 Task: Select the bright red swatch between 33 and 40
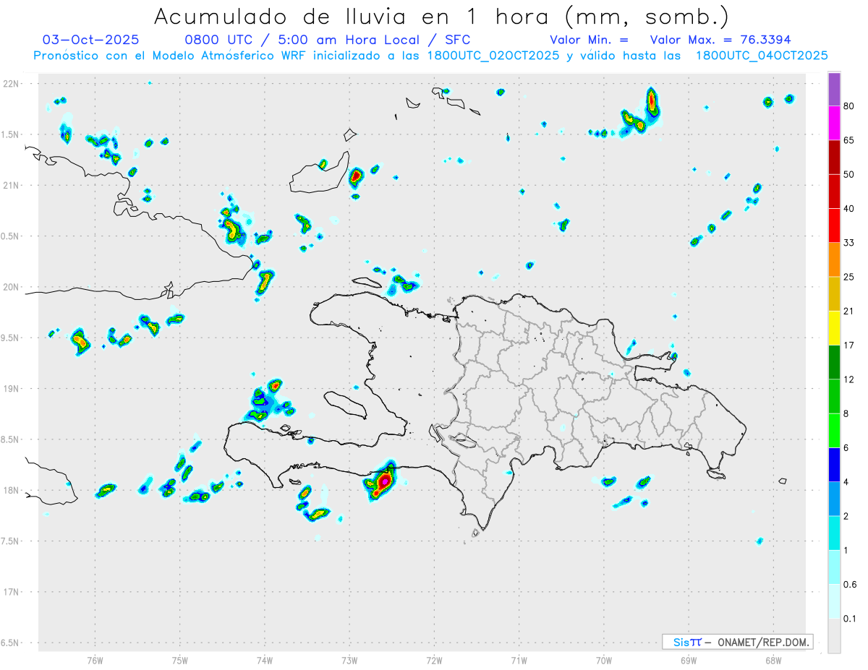[x=835, y=226]
